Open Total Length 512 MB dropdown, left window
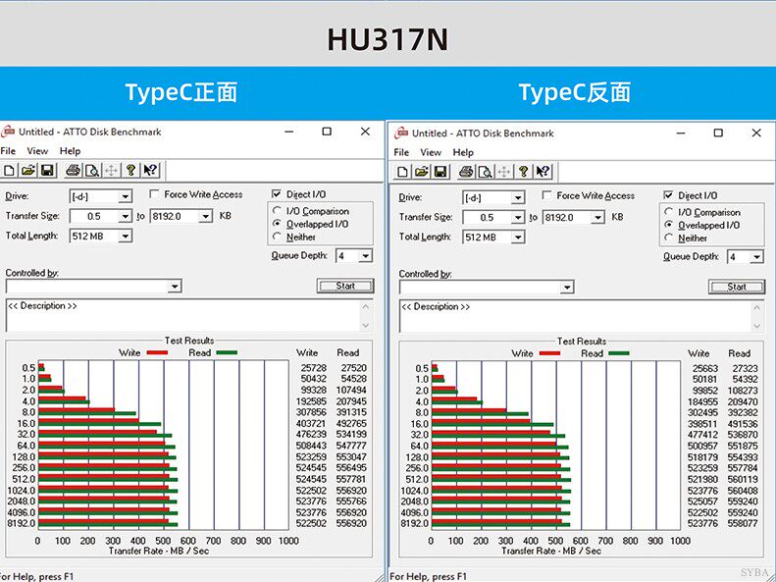The height and width of the screenshot is (582, 776). 126,237
